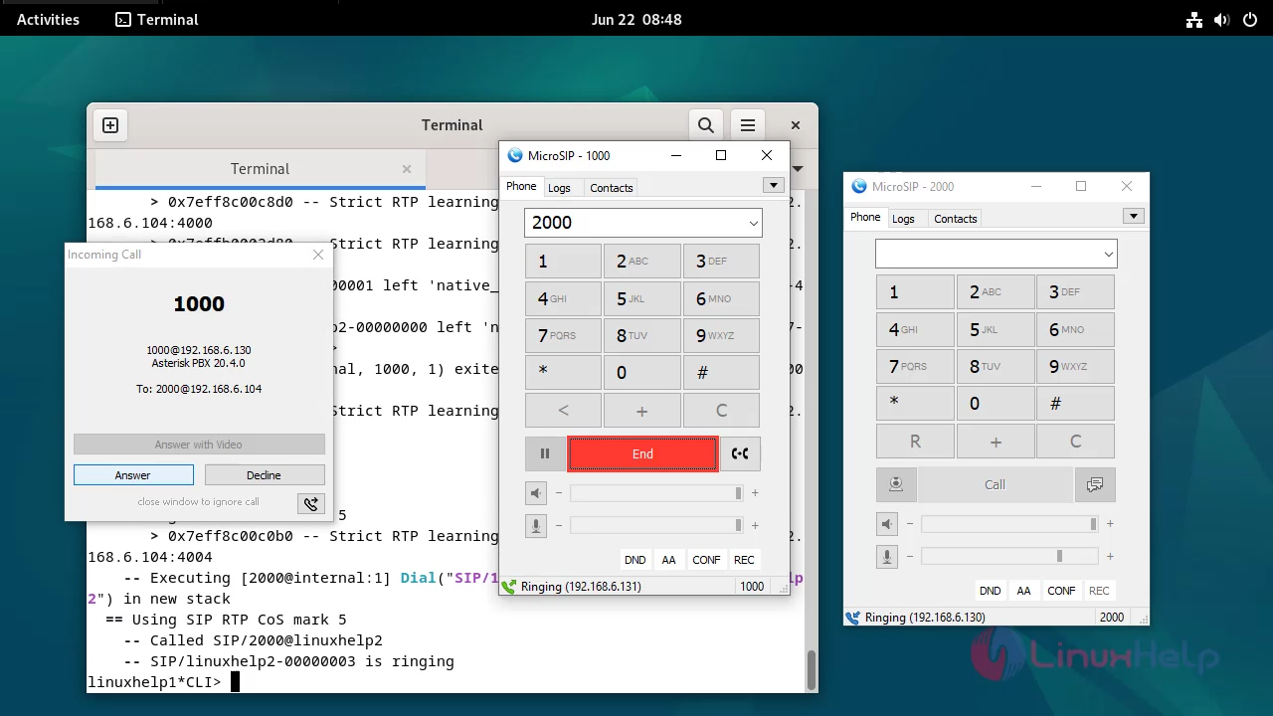Toggle DND in MicroSIP 2000
Image resolution: width=1273 pixels, height=716 pixels.
[991, 591]
